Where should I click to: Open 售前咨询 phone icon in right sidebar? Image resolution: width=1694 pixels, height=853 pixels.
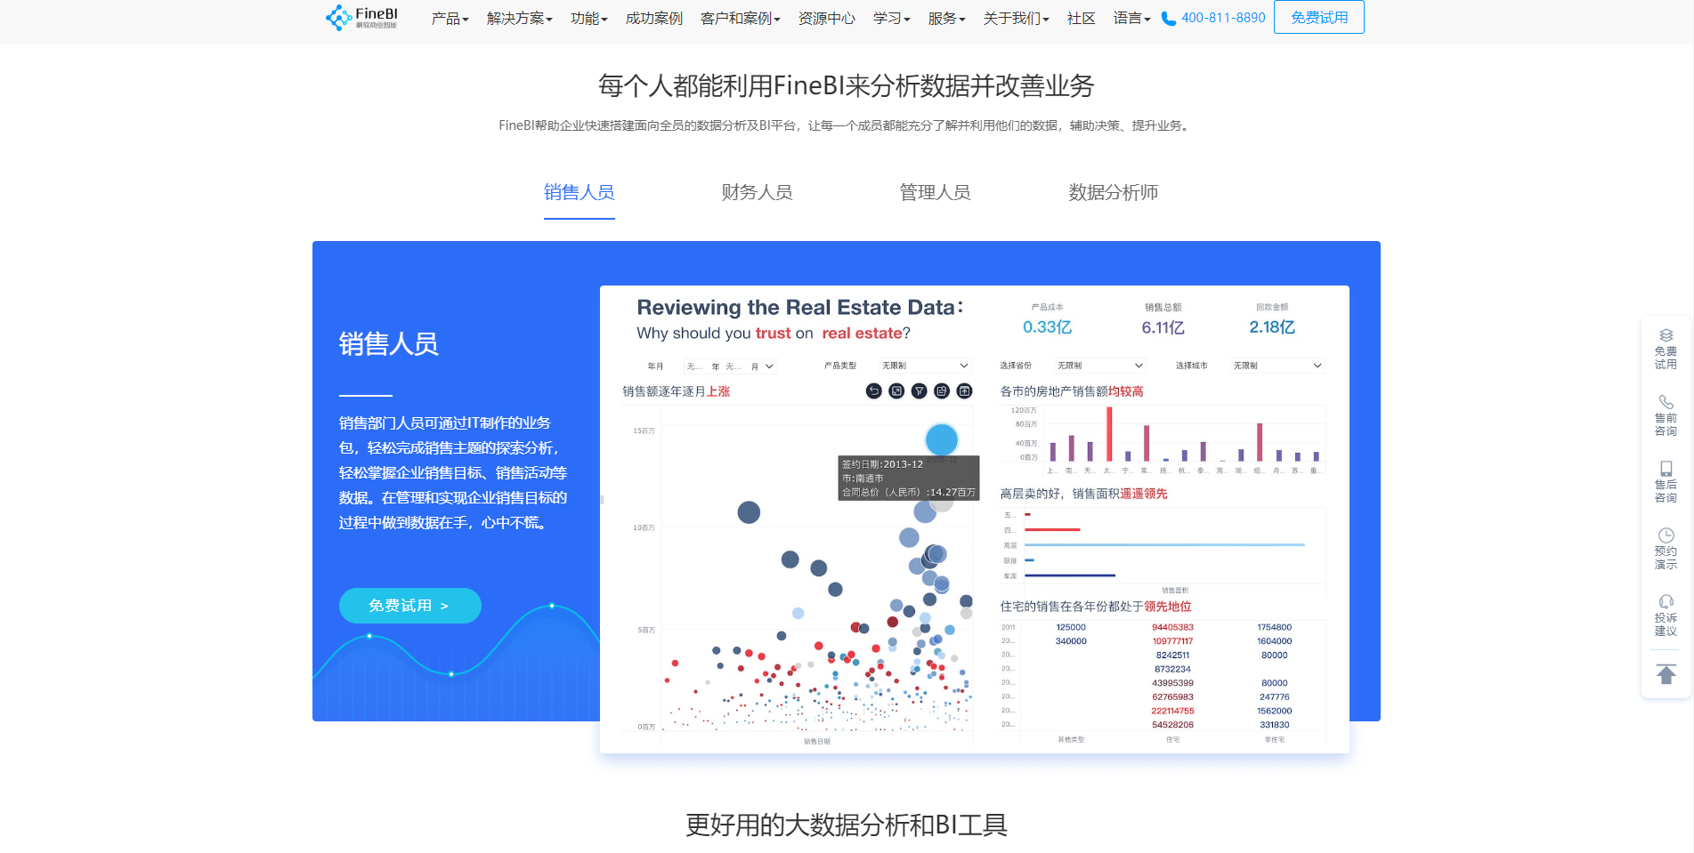1666,402
